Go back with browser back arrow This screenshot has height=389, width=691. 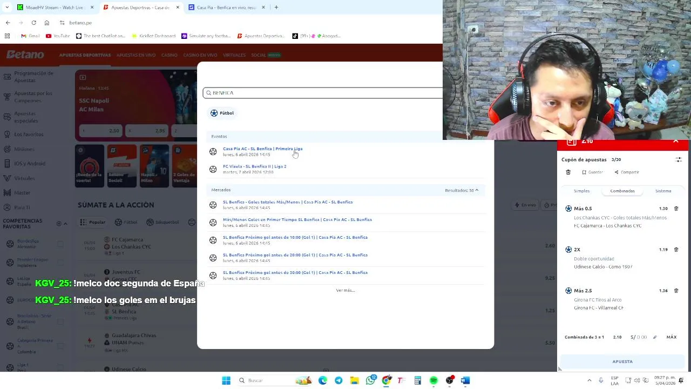pos(8,23)
